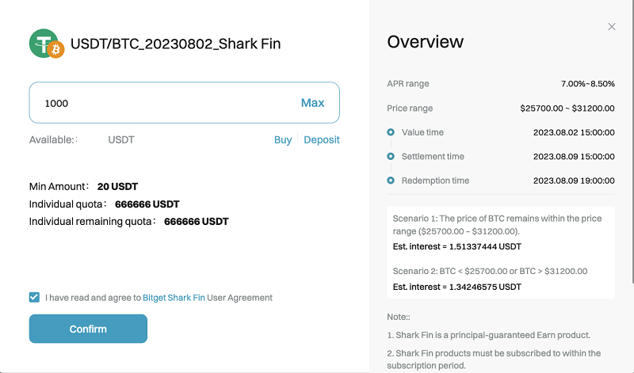Click the USDT/BTC coin pair icon
634x373 pixels.
[x=45, y=44]
